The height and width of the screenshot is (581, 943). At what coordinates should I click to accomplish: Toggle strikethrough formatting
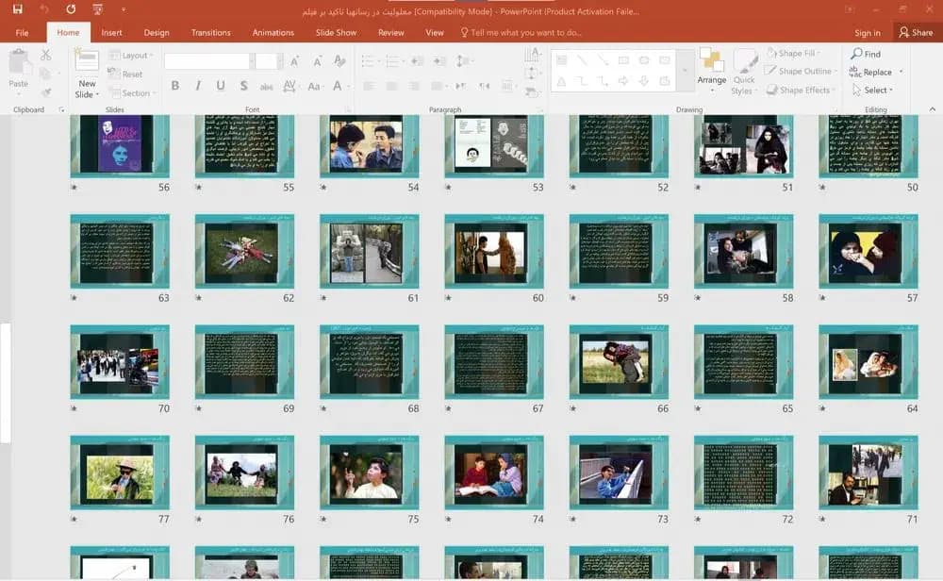tap(267, 87)
